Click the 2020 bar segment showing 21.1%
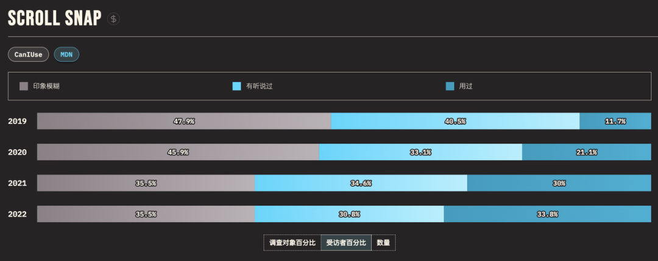Image resolution: width=658 pixels, height=261 pixels. 586,152
